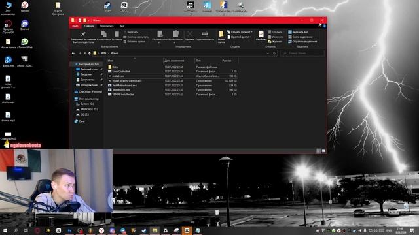
Task: Open the MONTAGE (D:) drive in the sidebar
Action: point(87,109)
